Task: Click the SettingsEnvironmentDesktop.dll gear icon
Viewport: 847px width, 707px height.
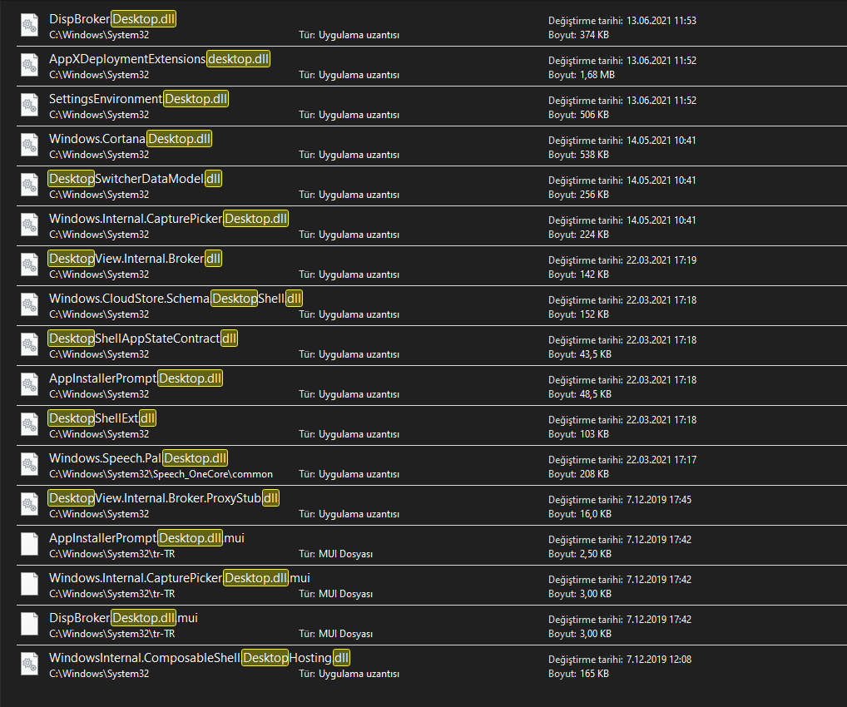Action: [29, 105]
